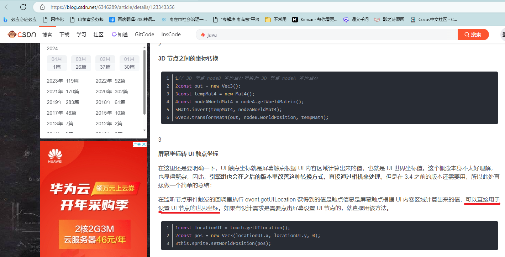
Task: Open the 2023年 119篇 archive
Action: [63, 81]
